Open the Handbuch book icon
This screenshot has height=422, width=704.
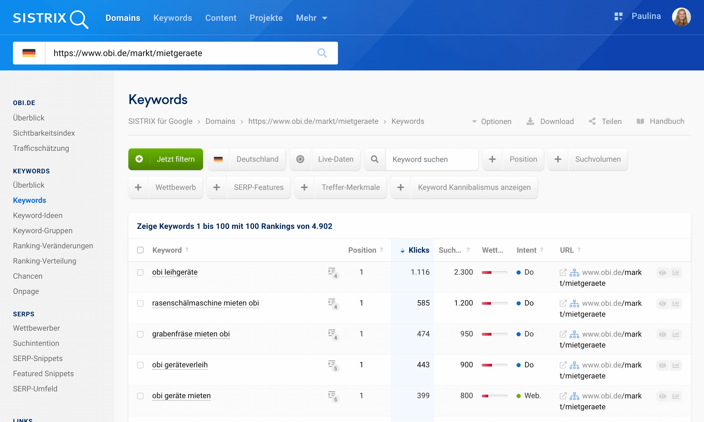(640, 121)
